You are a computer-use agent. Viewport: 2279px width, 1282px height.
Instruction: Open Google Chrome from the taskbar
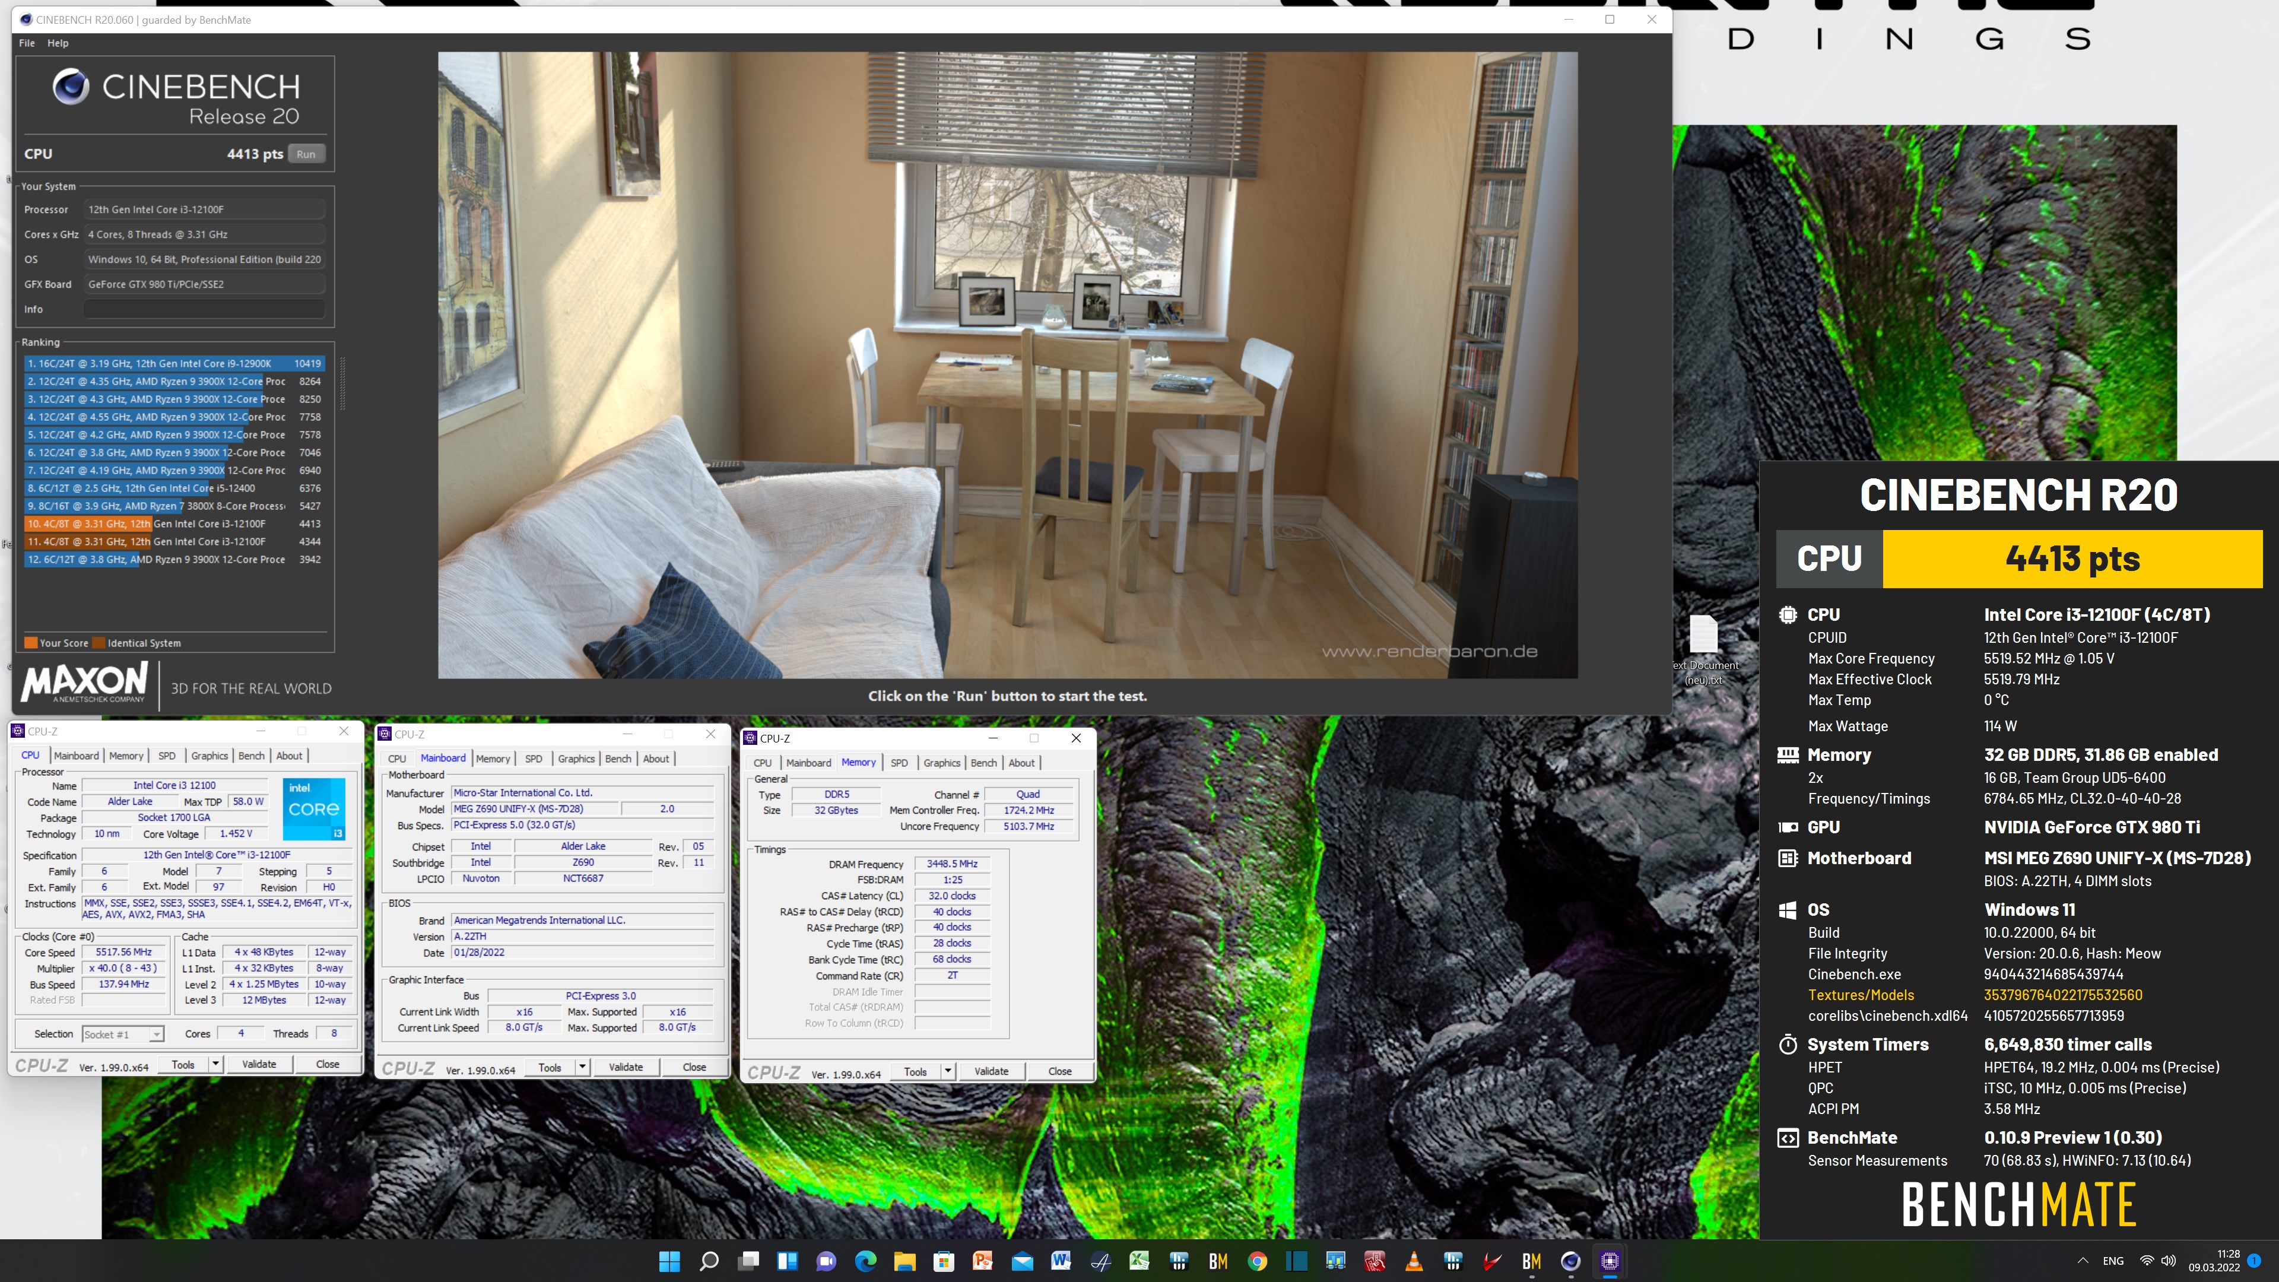point(1257,1261)
